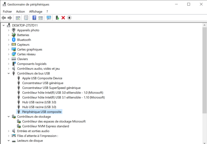Image resolution: width=207 pixels, height=144 pixels.
Task: Click the disable device down-arrow icon
Action: pyautogui.click(x=69, y=18)
